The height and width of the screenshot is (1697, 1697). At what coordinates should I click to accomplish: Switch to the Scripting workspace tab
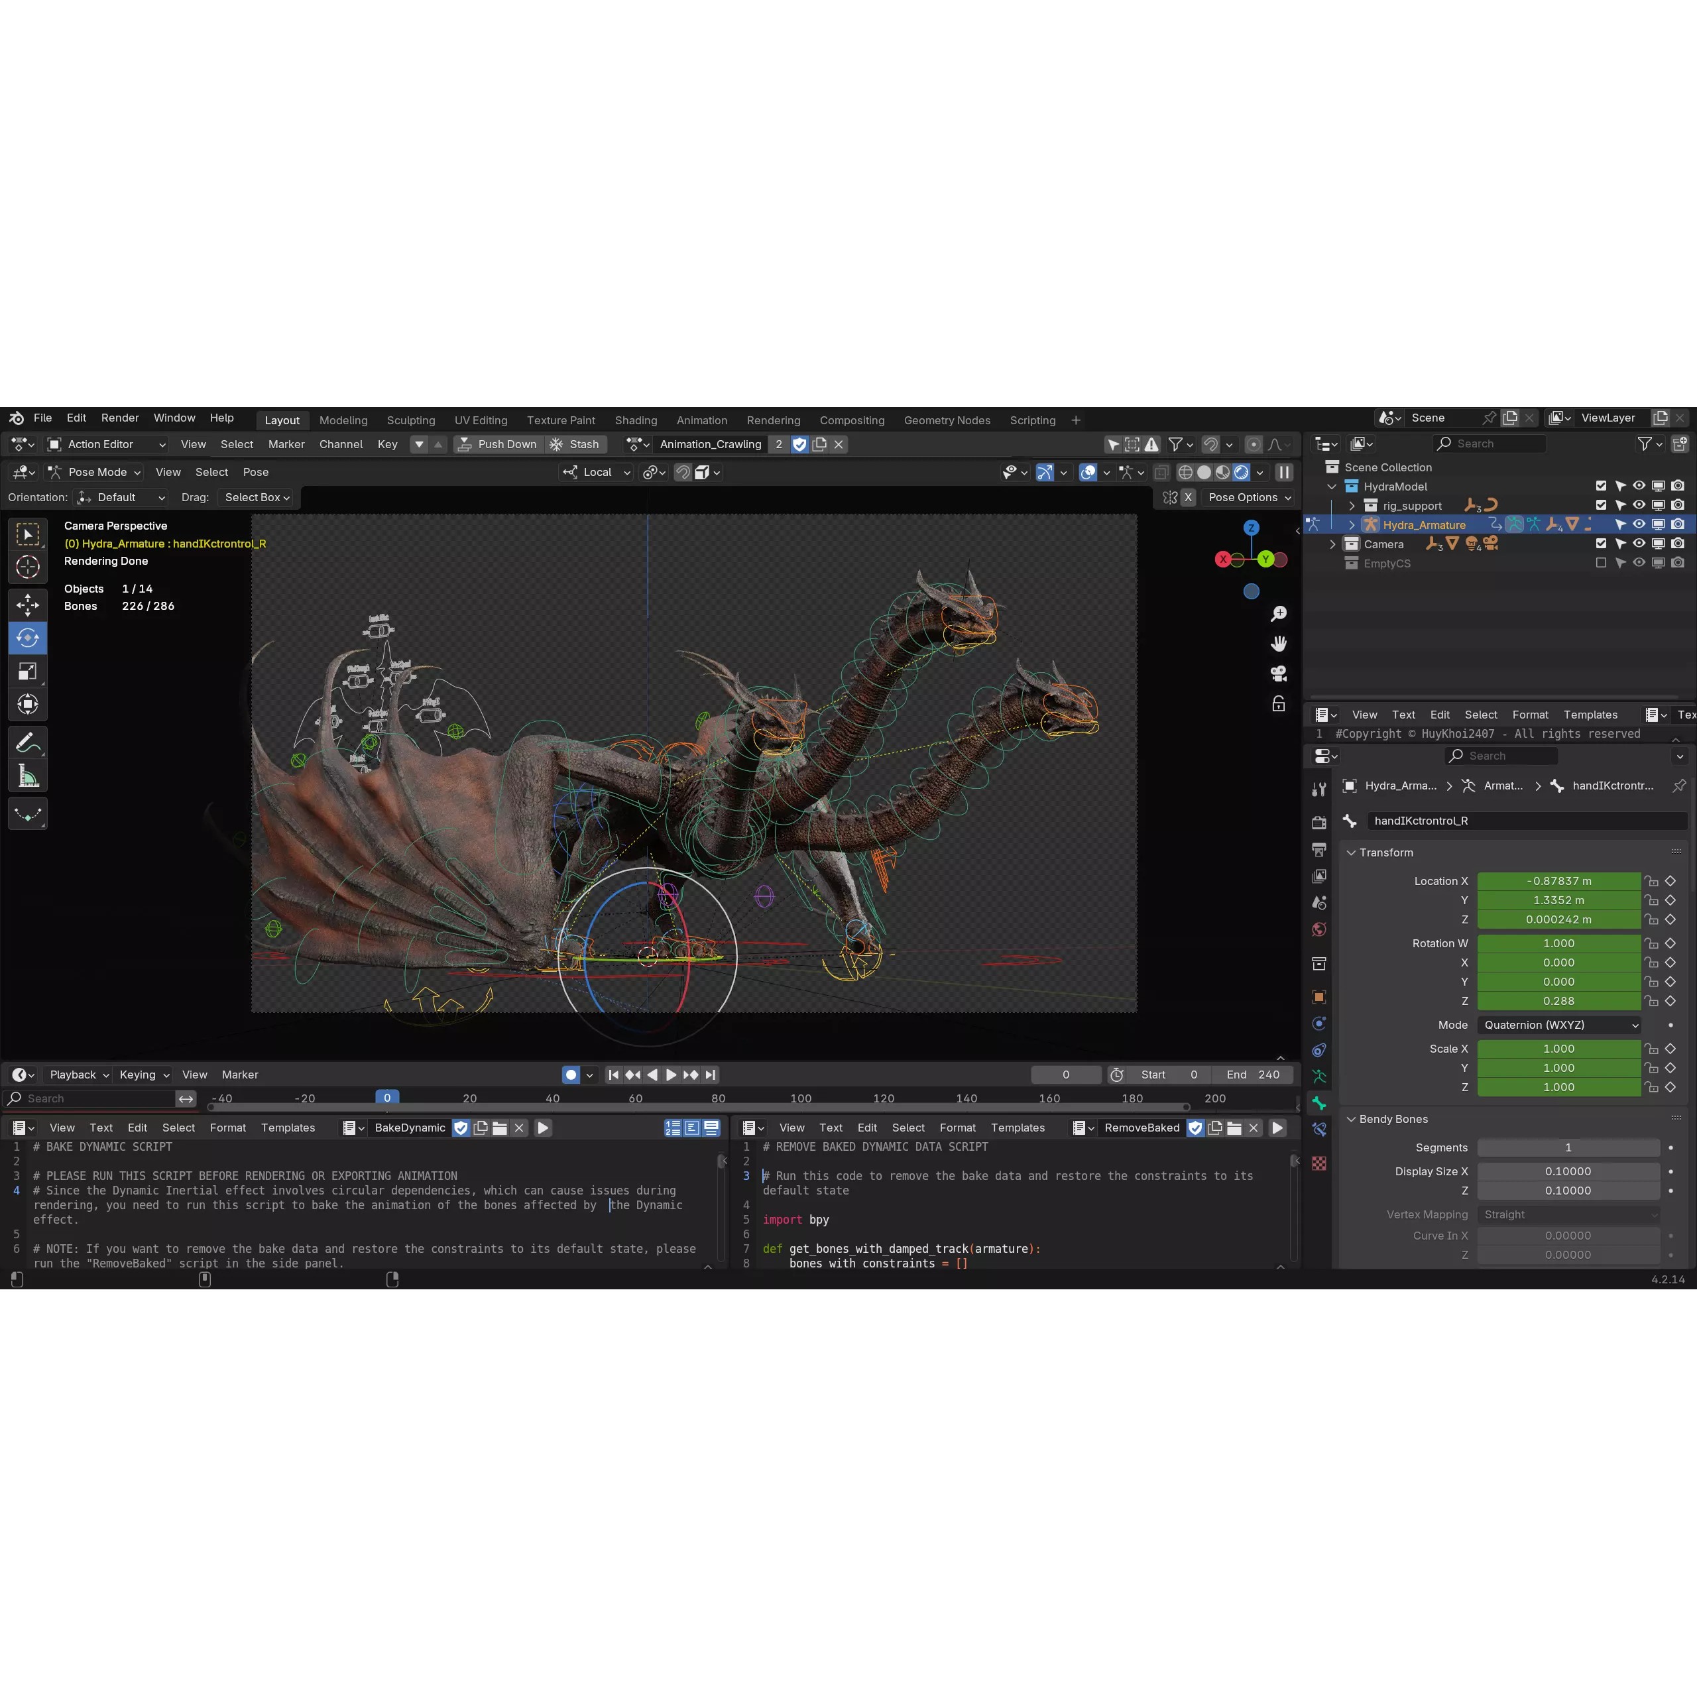point(1032,420)
